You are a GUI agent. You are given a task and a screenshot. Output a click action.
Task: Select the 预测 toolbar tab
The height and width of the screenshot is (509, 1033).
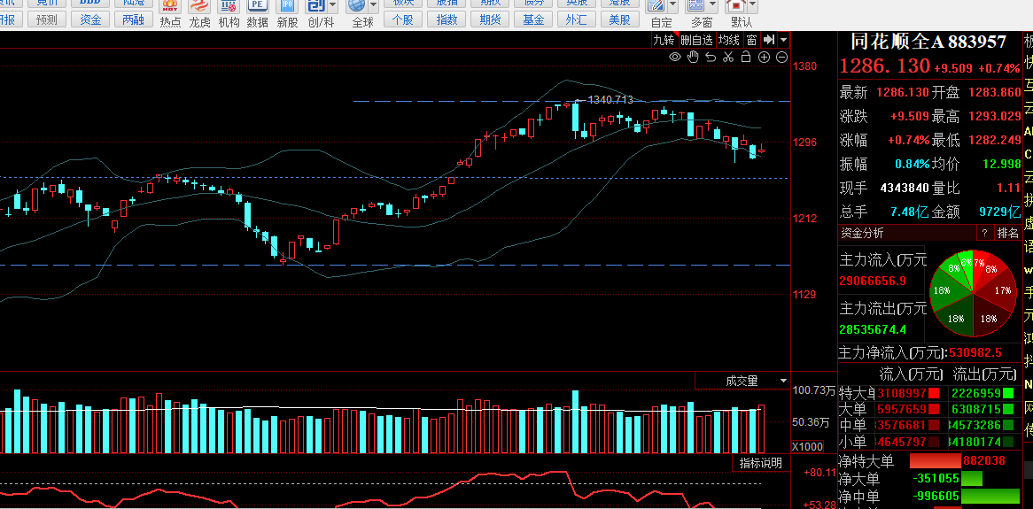pyautogui.click(x=47, y=19)
